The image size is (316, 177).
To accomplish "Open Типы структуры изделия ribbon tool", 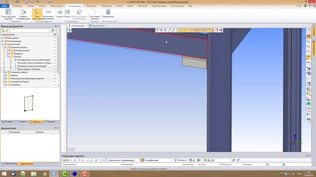I will (x=8, y=14).
